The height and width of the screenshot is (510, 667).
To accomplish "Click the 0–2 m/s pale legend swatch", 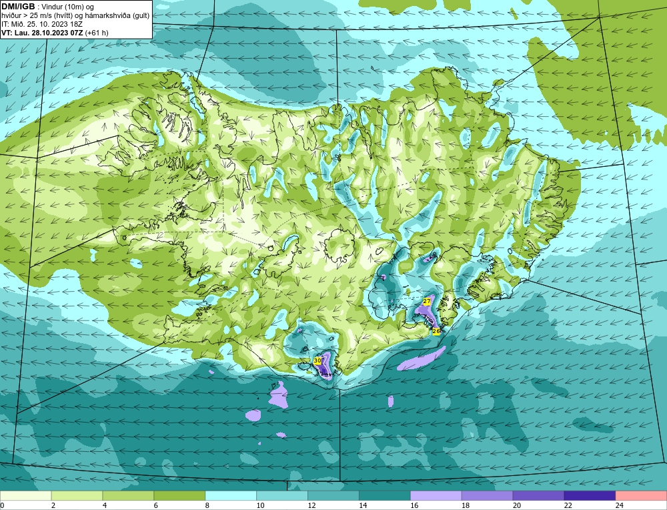I will [x=26, y=496].
